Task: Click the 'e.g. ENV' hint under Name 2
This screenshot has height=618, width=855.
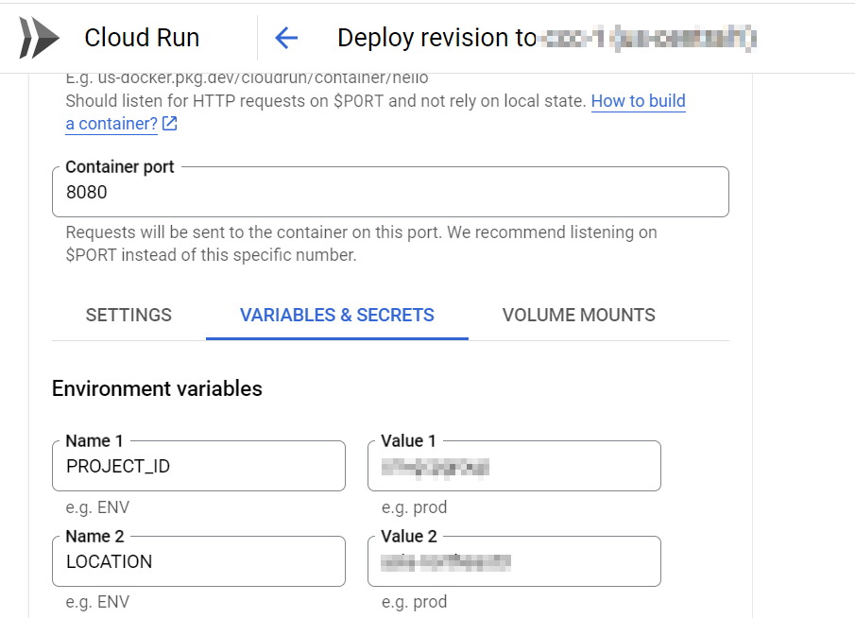Action: click(x=97, y=602)
